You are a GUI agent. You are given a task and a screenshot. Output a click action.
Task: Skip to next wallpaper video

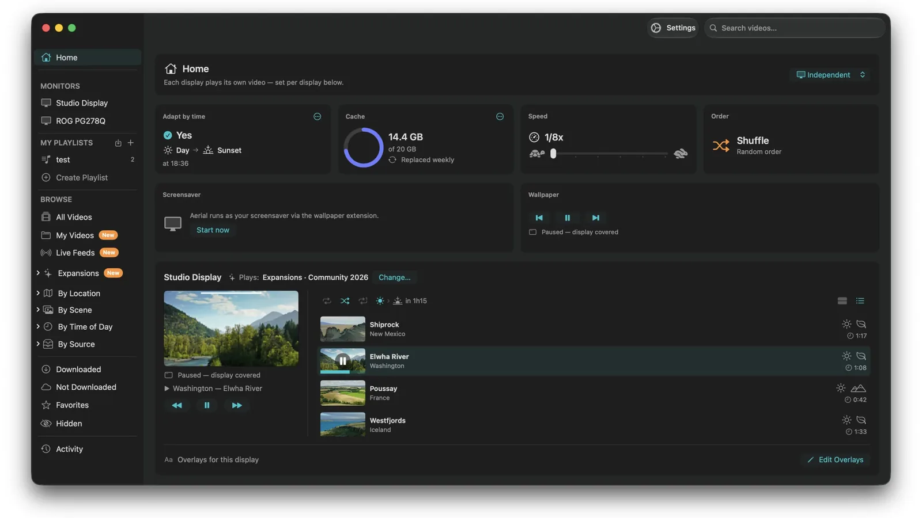[x=595, y=218]
